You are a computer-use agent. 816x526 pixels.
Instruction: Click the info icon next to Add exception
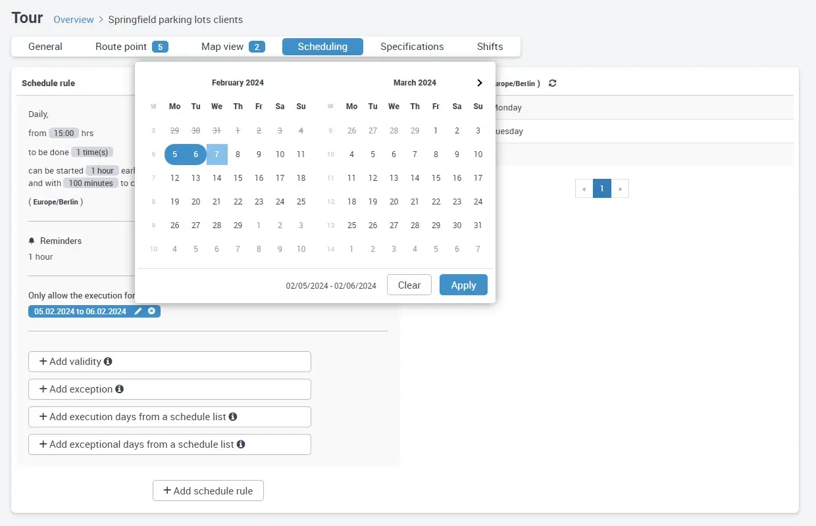[x=119, y=389]
